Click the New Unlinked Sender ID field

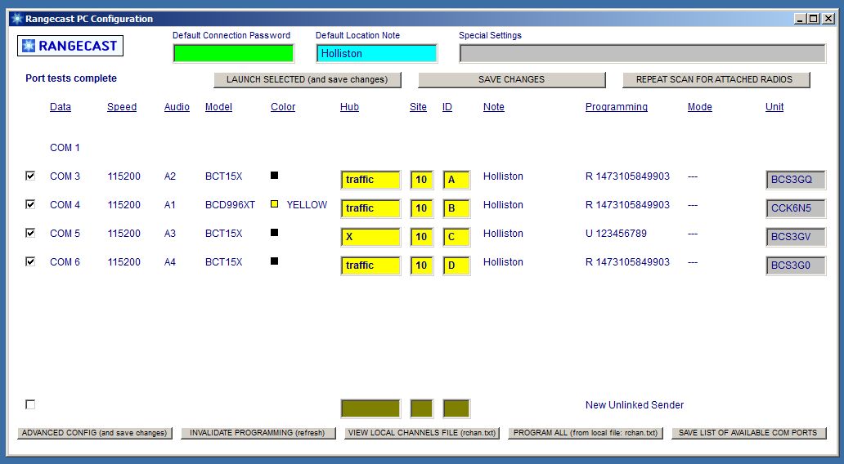click(x=456, y=408)
